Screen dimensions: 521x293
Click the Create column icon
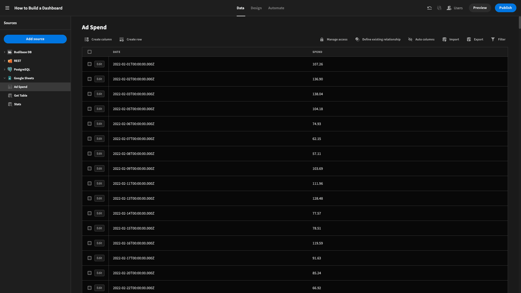click(87, 39)
